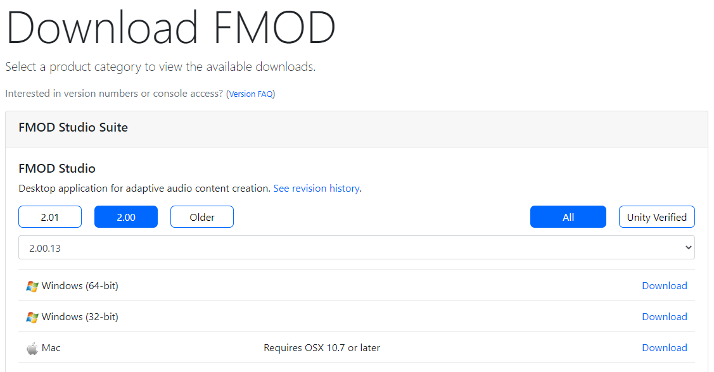Download the Mac version of FMOD Studio
The width and height of the screenshot is (714, 372).
[x=664, y=347]
